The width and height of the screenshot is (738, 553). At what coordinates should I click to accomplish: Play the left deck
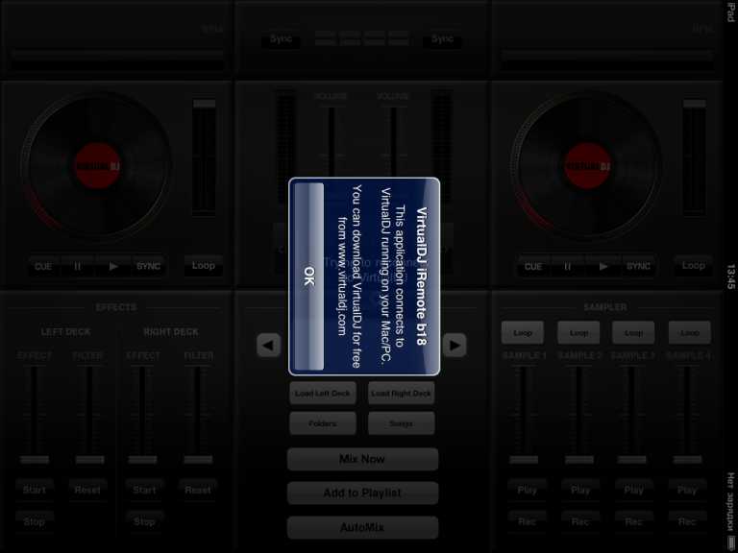point(113,266)
